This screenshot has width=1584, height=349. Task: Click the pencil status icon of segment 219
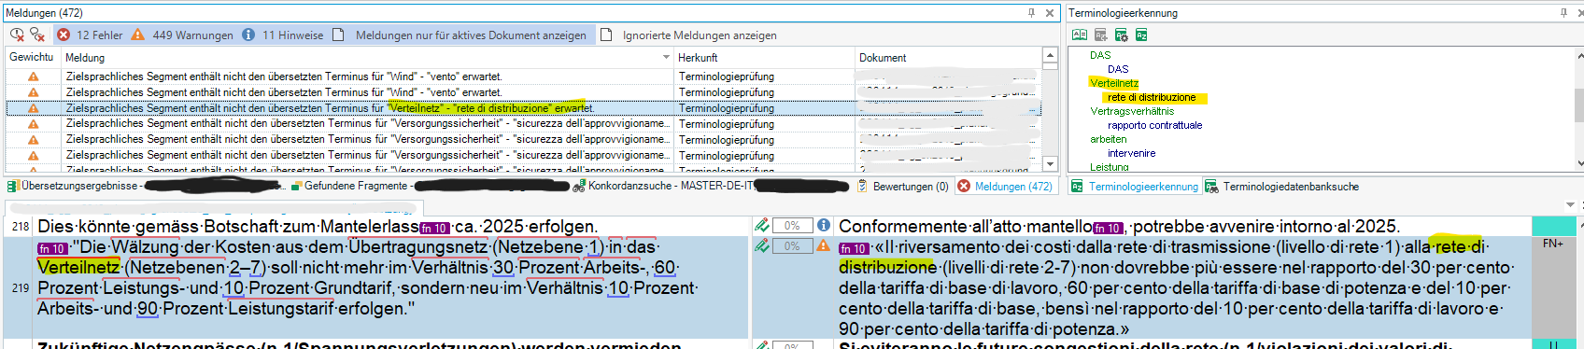pos(762,245)
